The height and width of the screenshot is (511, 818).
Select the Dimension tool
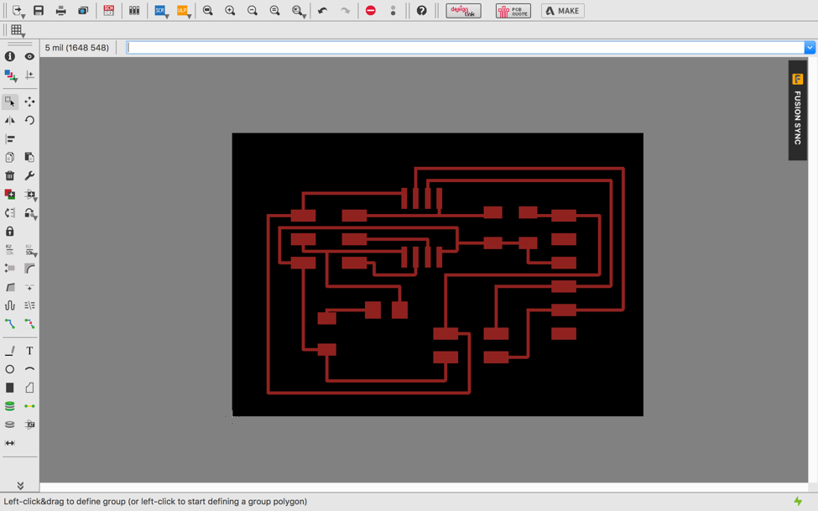click(10, 443)
